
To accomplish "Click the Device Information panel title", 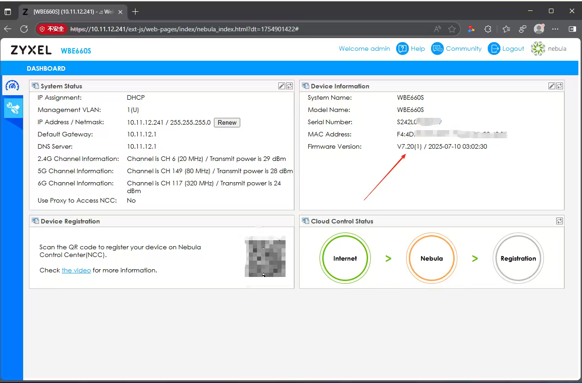I will click(x=340, y=86).
